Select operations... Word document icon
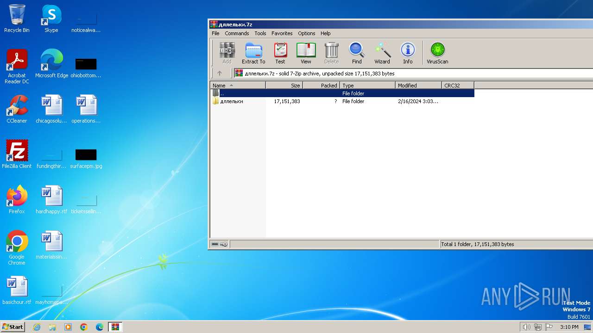Image resolution: width=593 pixels, height=333 pixels. click(x=86, y=109)
